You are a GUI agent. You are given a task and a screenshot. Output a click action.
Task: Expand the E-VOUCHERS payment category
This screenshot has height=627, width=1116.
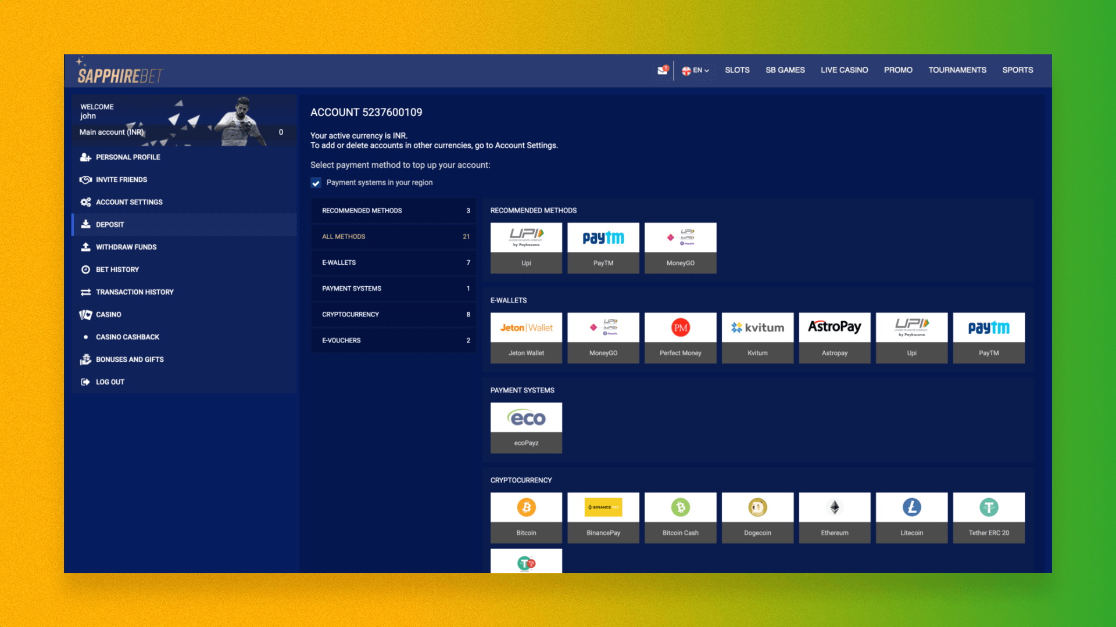392,340
